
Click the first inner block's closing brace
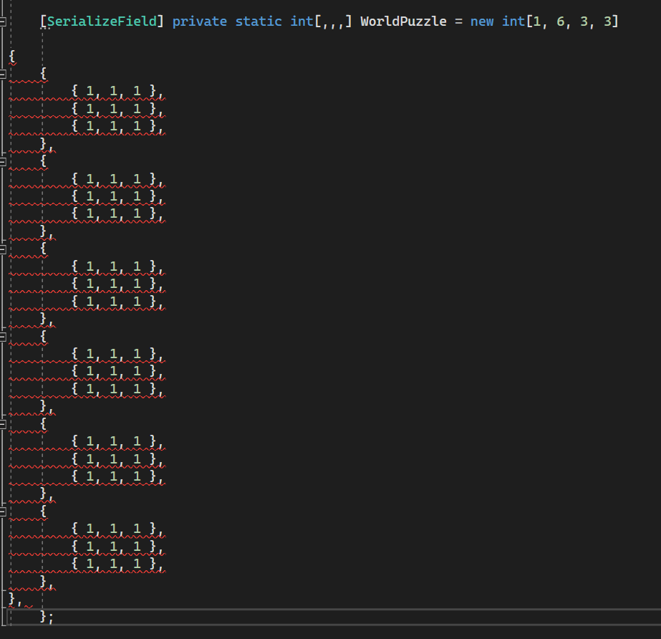[45, 144]
